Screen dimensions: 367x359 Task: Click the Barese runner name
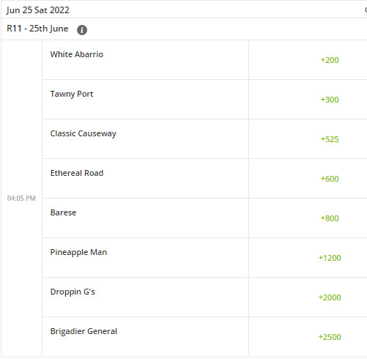tap(63, 212)
